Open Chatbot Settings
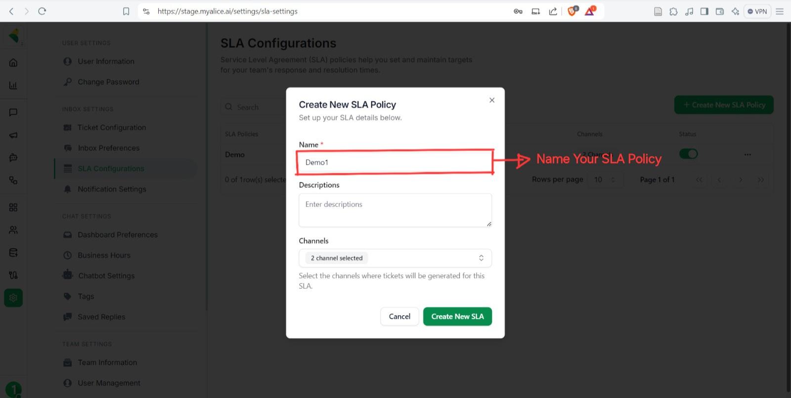The height and width of the screenshot is (398, 791). (x=106, y=276)
